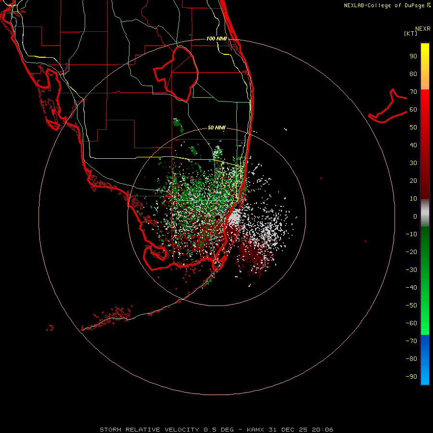Click the 100 NMI range ring label
Viewport: 433px width, 433px height.
coord(216,38)
